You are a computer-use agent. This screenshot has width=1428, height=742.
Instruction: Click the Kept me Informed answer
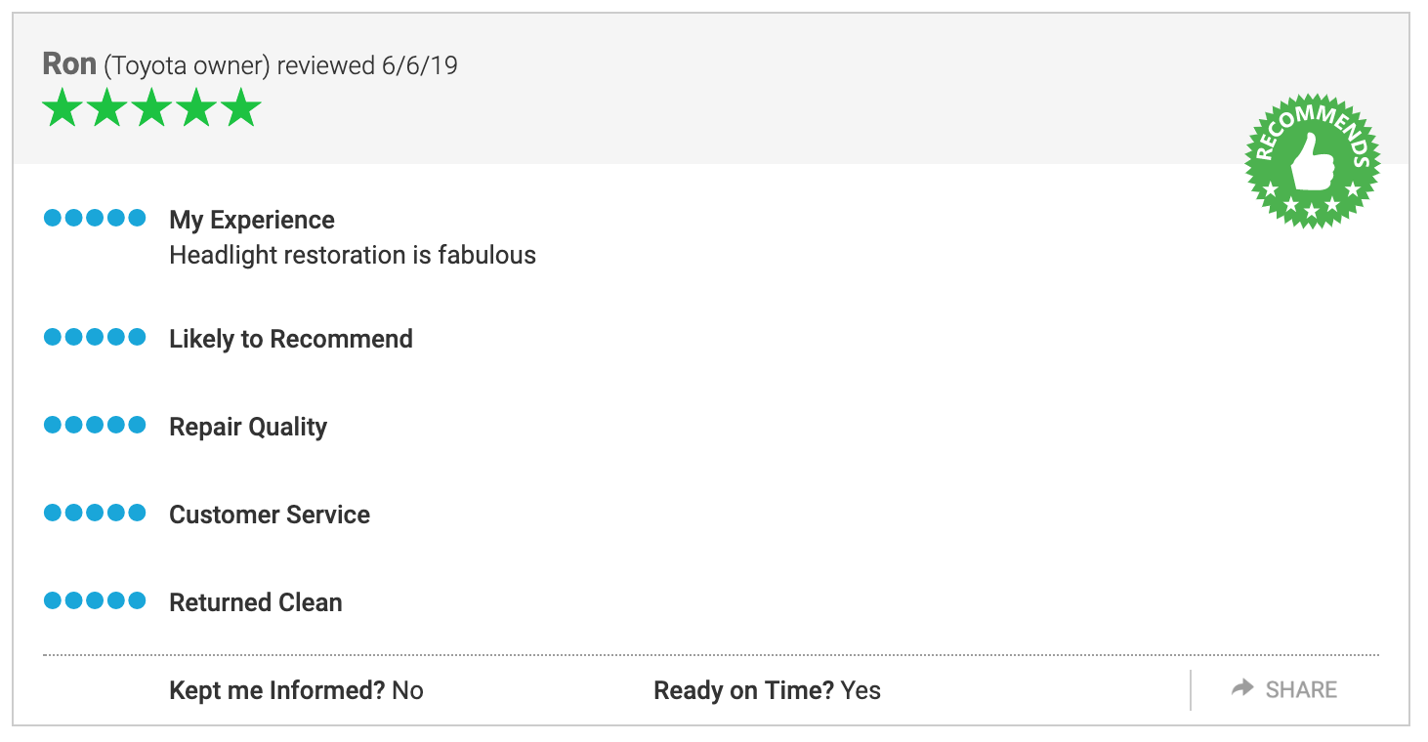(407, 690)
